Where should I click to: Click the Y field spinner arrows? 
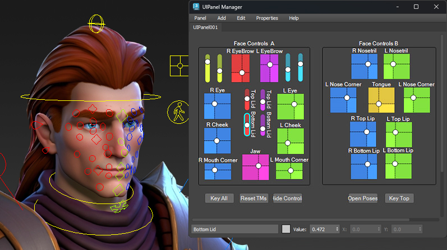pos(420,229)
